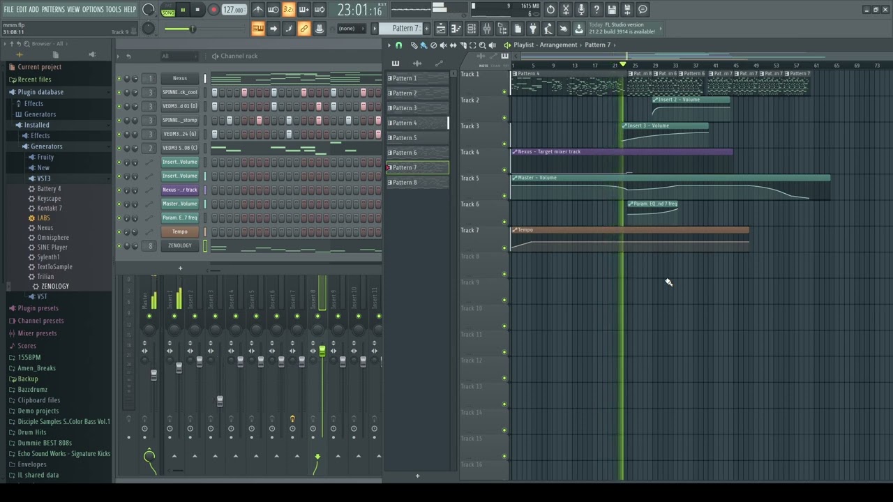This screenshot has width=893, height=502.
Task: Collapse the Plugin database folder
Action: point(40,92)
